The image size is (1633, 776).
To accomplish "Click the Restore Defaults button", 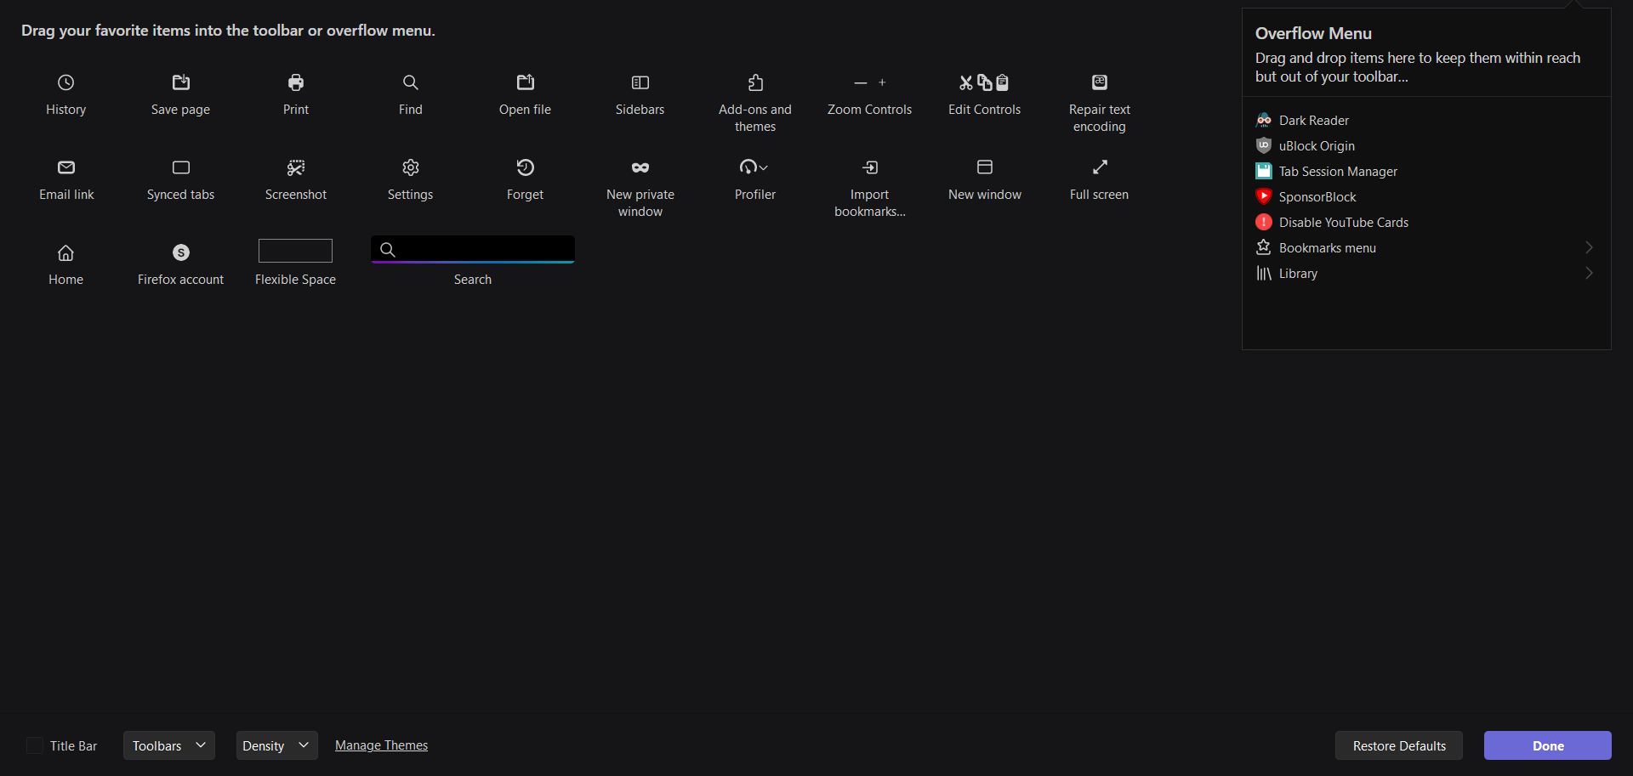I will (x=1399, y=745).
